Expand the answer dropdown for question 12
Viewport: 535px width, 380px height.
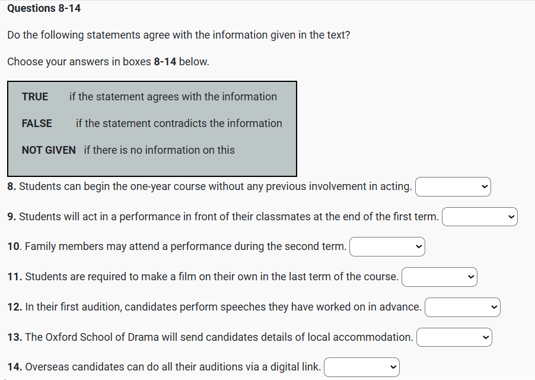click(463, 308)
